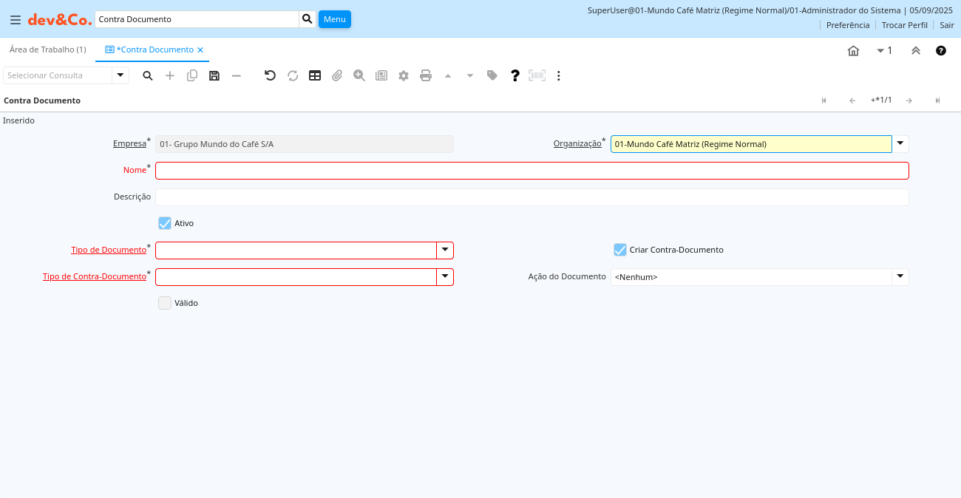Screen dimensions: 961x498
Task: Go to Home icon at top right
Action: (853, 50)
